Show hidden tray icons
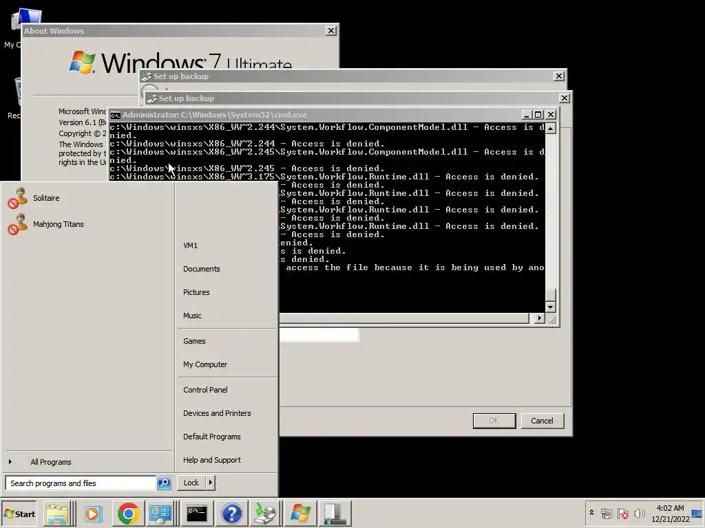This screenshot has width=705, height=528. 591,513
